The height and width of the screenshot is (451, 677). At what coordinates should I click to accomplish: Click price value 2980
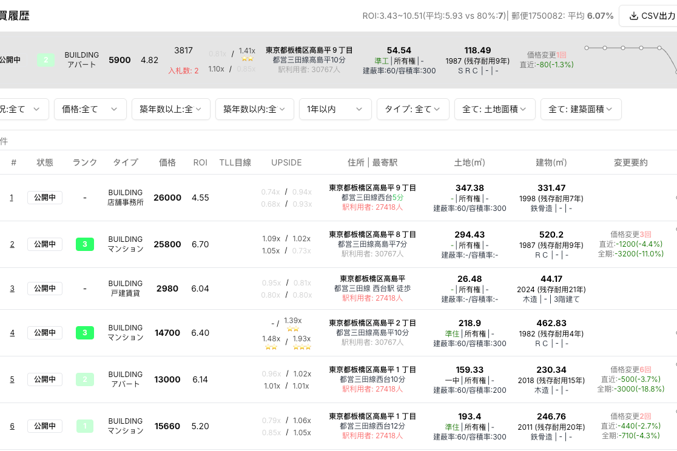[167, 289]
